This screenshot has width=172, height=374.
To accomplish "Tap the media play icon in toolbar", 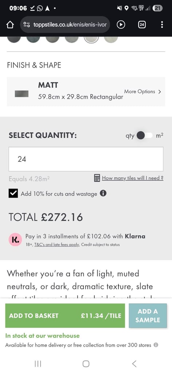I will coord(121,24).
